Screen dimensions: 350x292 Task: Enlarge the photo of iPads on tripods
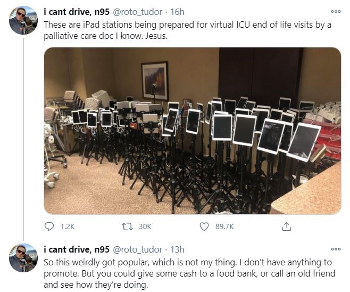192,131
